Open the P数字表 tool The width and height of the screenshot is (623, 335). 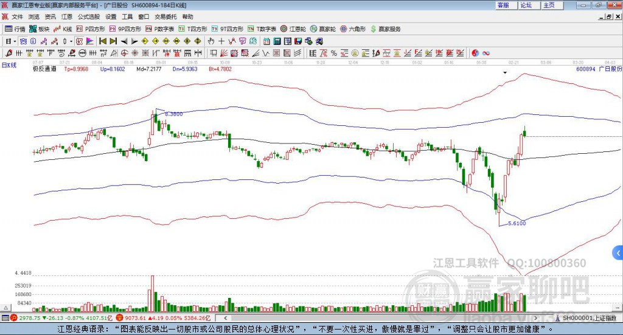(x=160, y=29)
